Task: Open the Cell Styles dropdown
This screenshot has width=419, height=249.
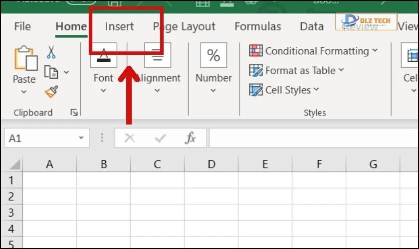Action: pos(315,90)
